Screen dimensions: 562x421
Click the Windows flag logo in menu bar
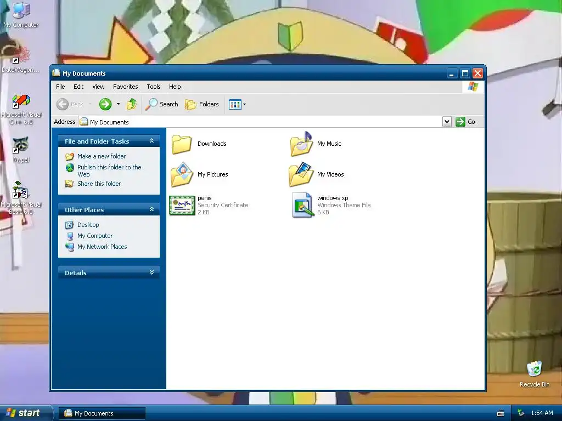point(473,87)
